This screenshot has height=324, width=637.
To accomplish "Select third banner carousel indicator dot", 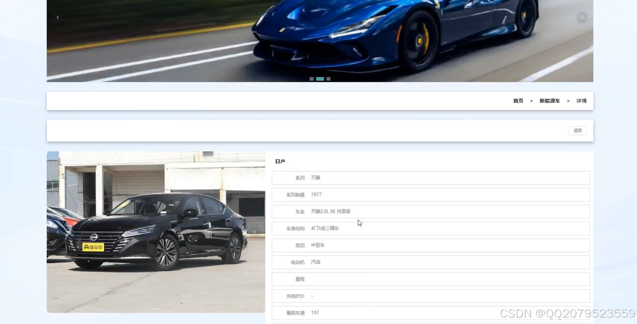I will tap(328, 79).
